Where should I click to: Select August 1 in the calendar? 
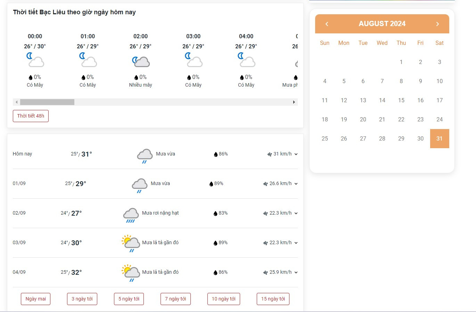(401, 62)
